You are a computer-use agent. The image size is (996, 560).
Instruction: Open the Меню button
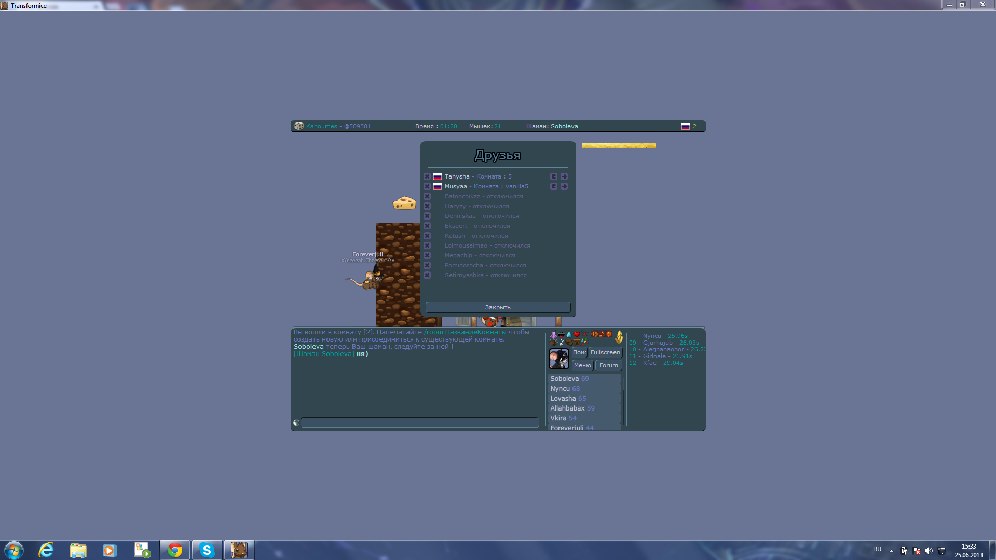pos(582,365)
